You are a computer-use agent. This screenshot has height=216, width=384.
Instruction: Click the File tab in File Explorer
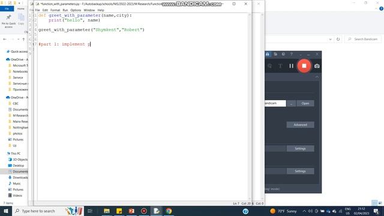click(x=7, y=8)
